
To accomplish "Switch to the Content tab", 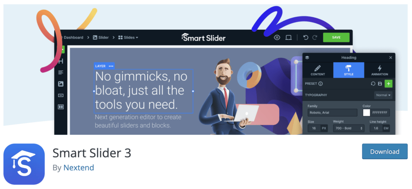I will coord(318,70).
